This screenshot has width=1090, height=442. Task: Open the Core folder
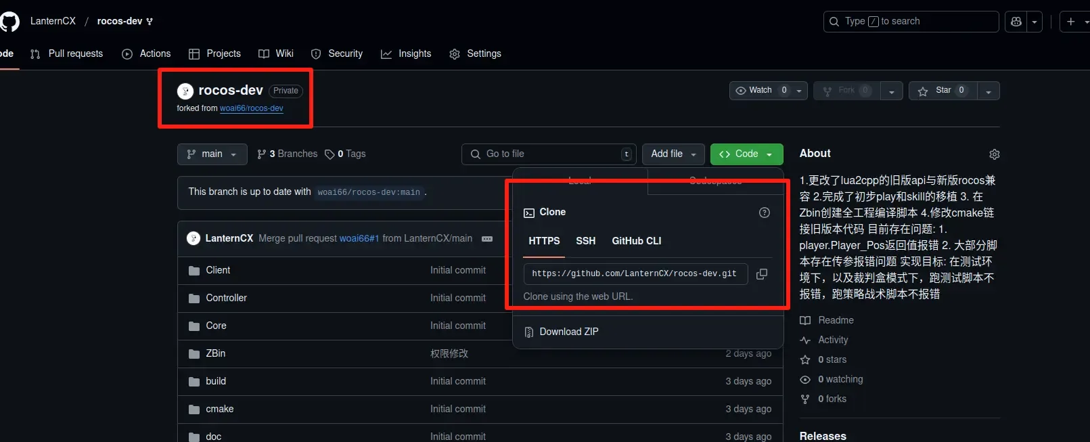(x=216, y=326)
